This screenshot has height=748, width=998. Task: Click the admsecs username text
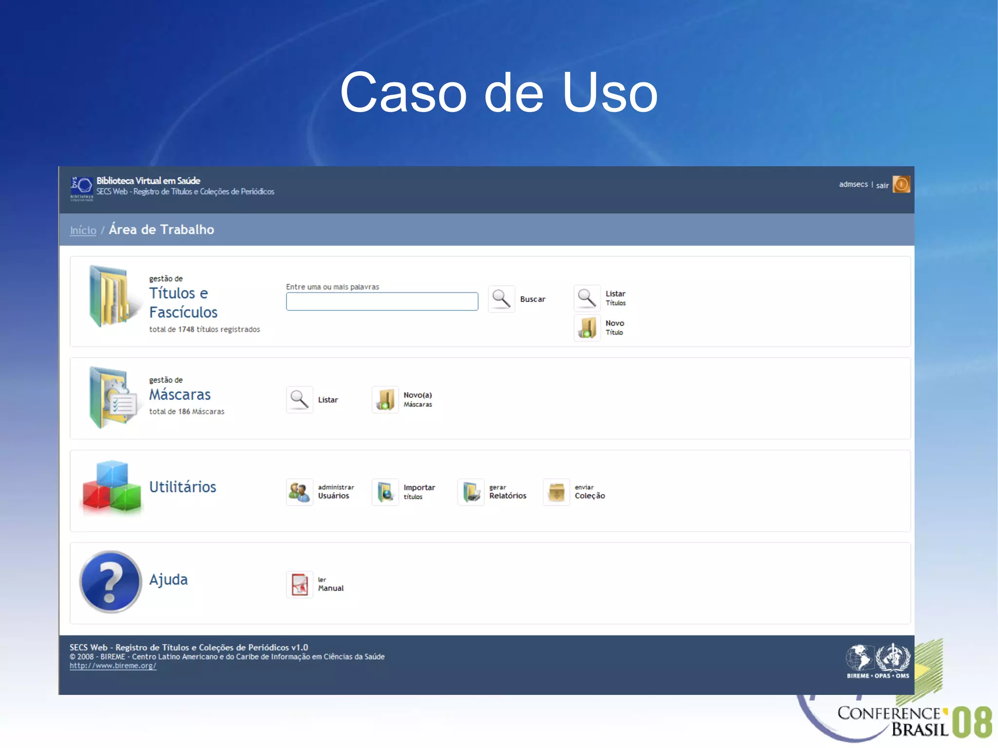tap(853, 184)
